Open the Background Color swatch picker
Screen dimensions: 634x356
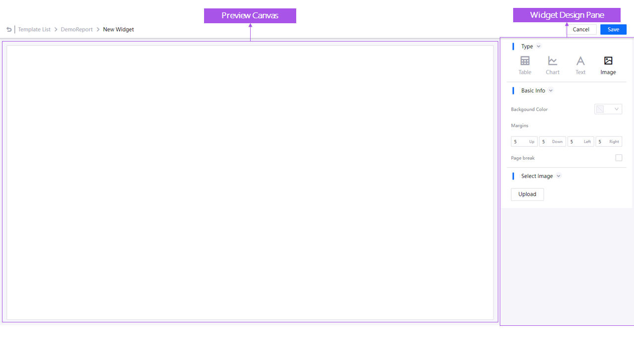point(599,109)
